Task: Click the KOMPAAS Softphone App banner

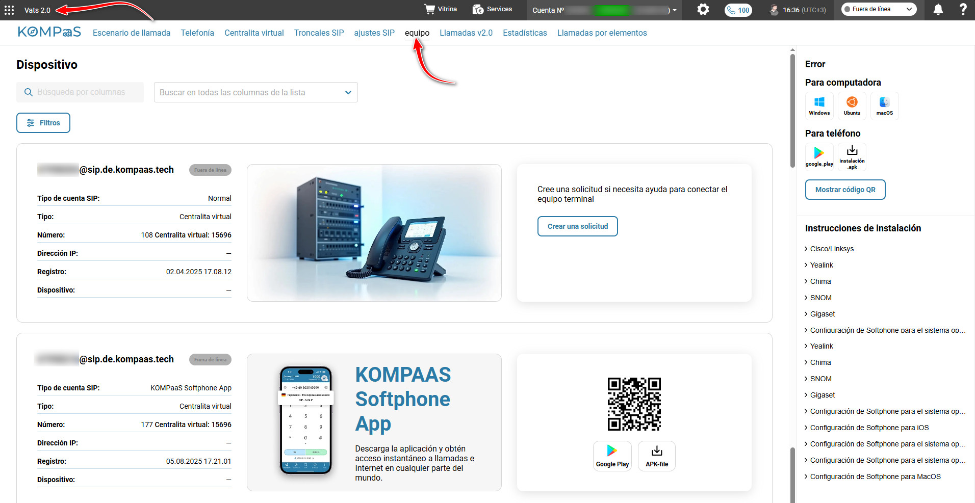Action: tap(374, 422)
